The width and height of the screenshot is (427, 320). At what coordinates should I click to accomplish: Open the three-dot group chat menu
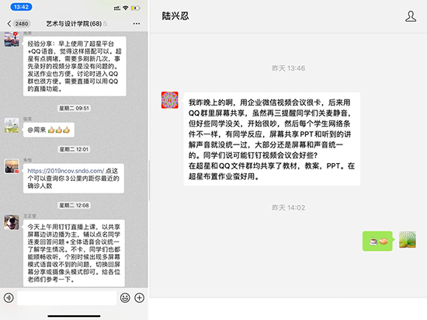pyautogui.click(x=137, y=24)
